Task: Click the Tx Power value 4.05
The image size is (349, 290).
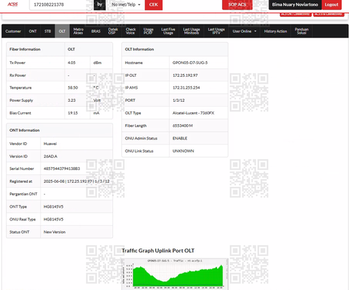Action: [x=71, y=63]
